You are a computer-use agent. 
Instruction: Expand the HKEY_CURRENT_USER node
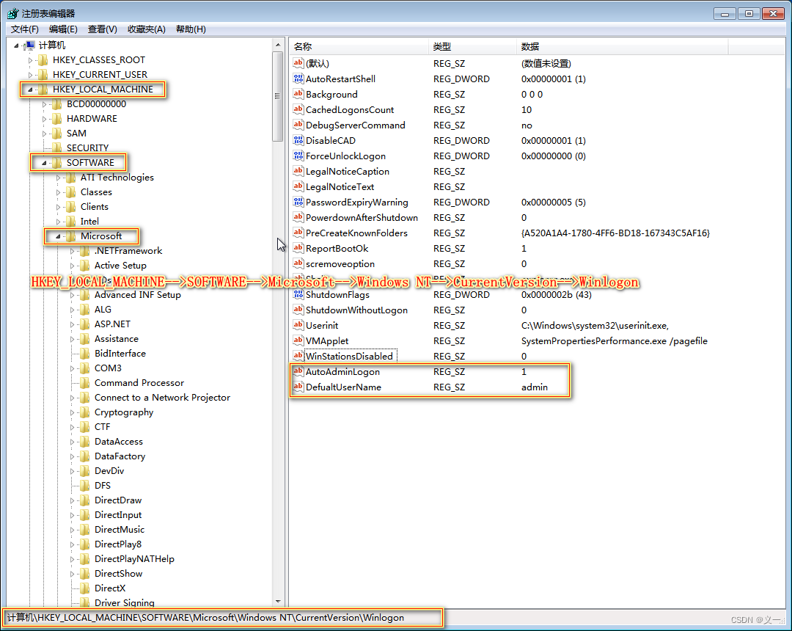(x=30, y=75)
